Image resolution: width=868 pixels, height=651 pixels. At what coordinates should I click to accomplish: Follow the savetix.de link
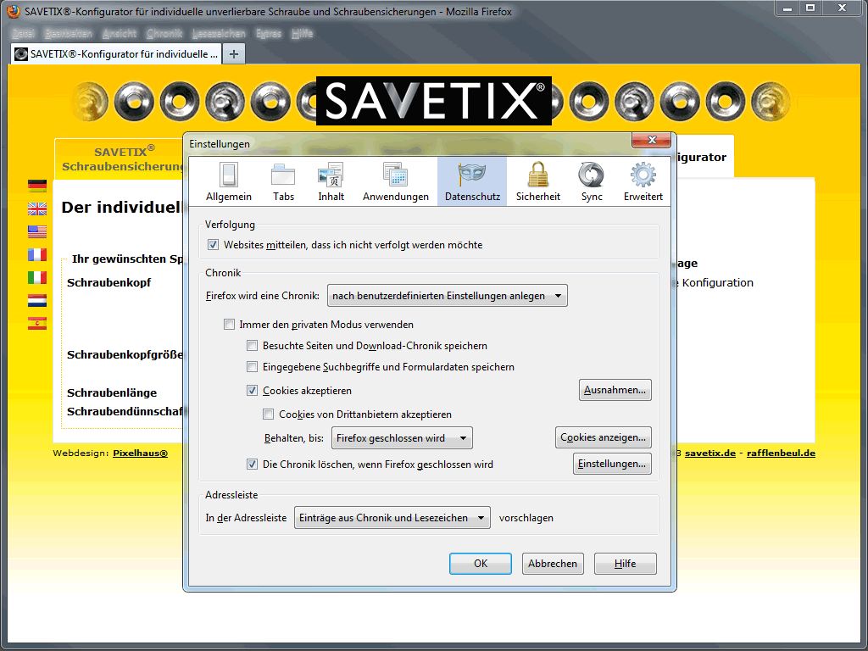coord(710,453)
